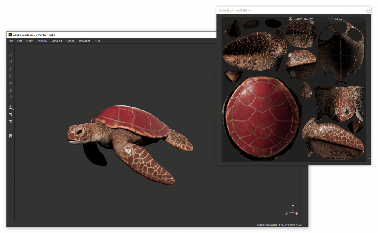Select the Paint brush tool
The height and width of the screenshot is (233, 378).
(11, 55)
